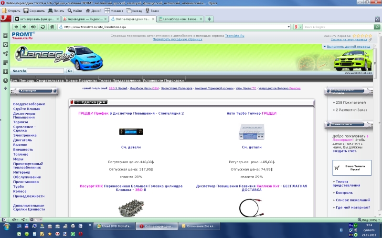Open Bookmarks panel star icon in sidebar

click(5, 35)
